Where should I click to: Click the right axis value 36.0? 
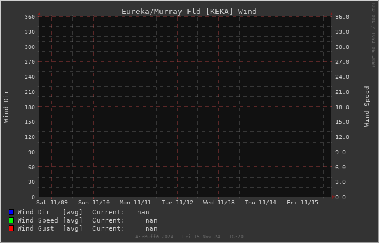pos(342,17)
